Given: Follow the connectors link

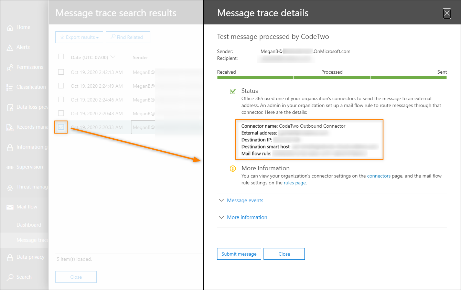Looking at the screenshot, I should [379, 176].
